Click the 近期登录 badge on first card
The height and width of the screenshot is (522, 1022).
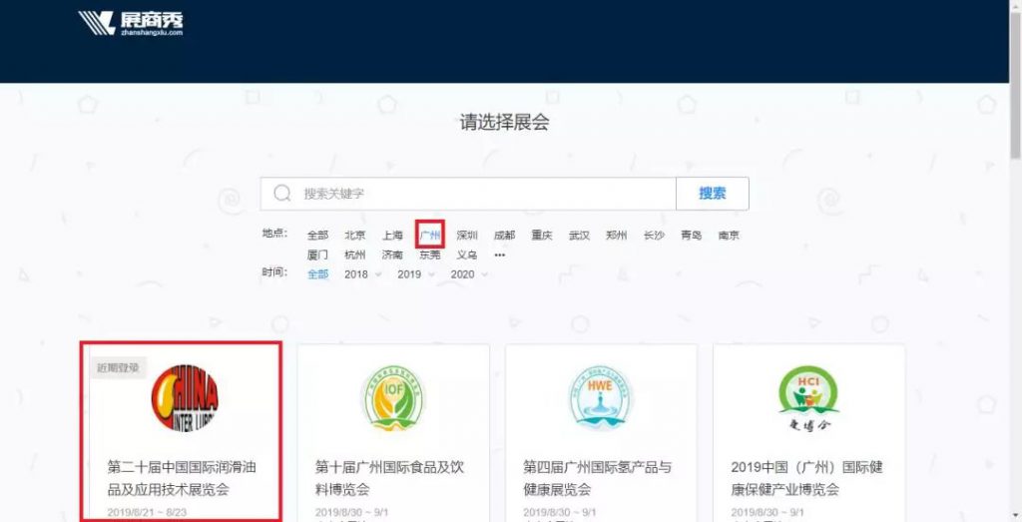point(118,367)
